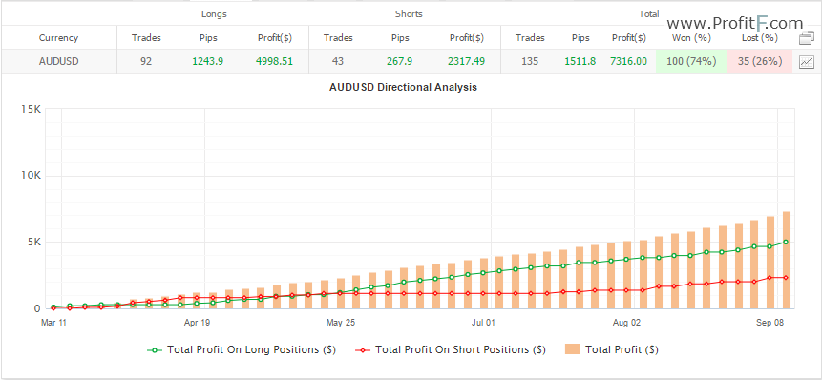Click the Currency column header
The image size is (822, 380).
point(59,38)
